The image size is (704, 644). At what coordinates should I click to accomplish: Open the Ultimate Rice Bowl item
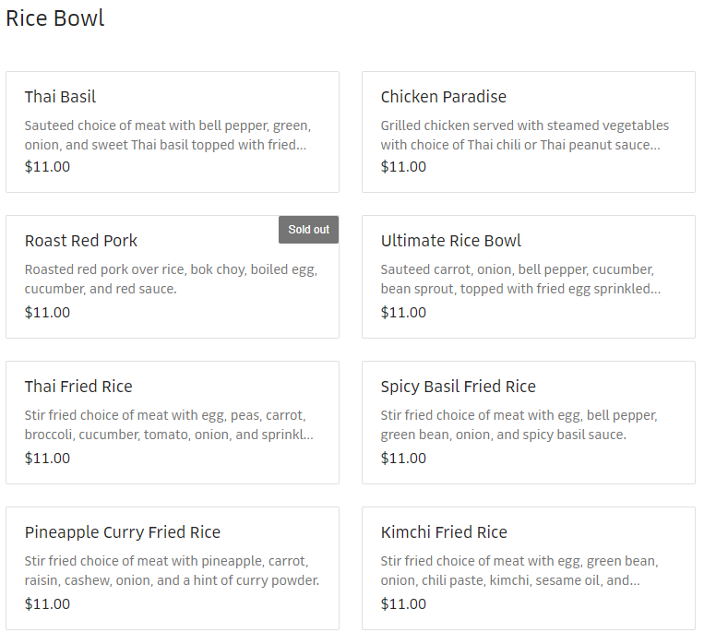coord(450,241)
